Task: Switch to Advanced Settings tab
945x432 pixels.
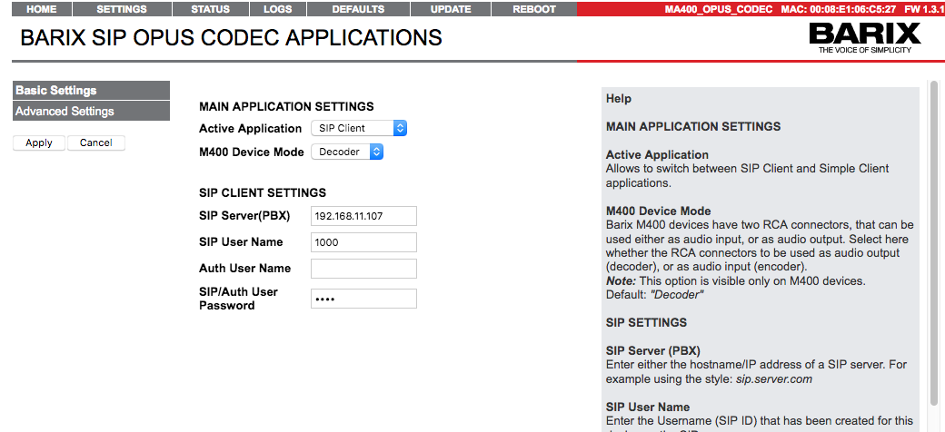Action: (91, 111)
